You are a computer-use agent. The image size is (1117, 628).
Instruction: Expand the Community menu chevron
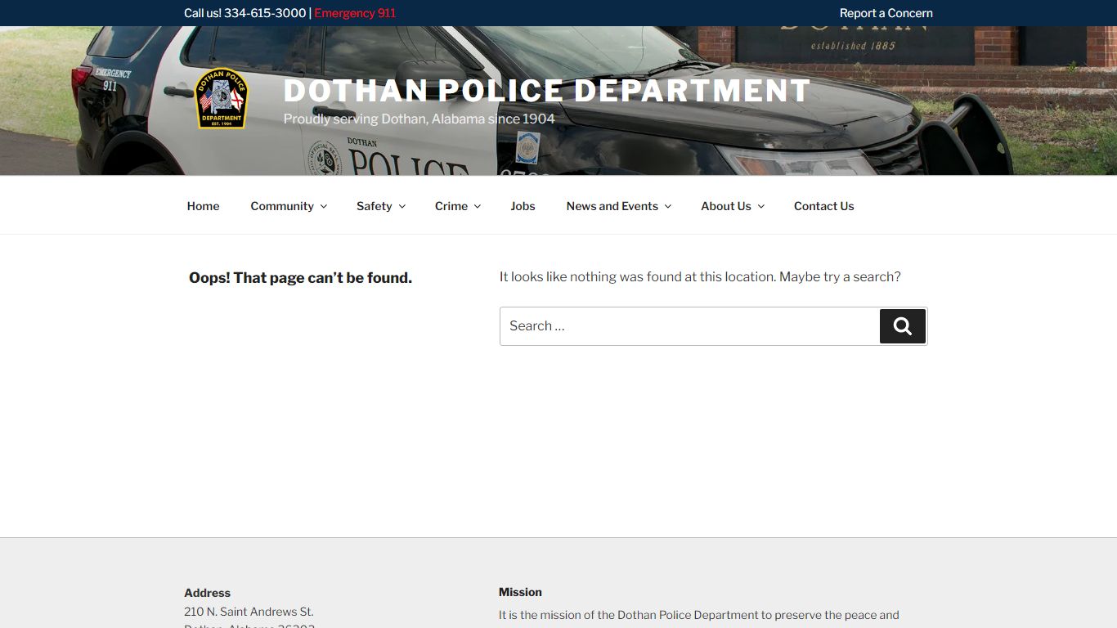324,207
